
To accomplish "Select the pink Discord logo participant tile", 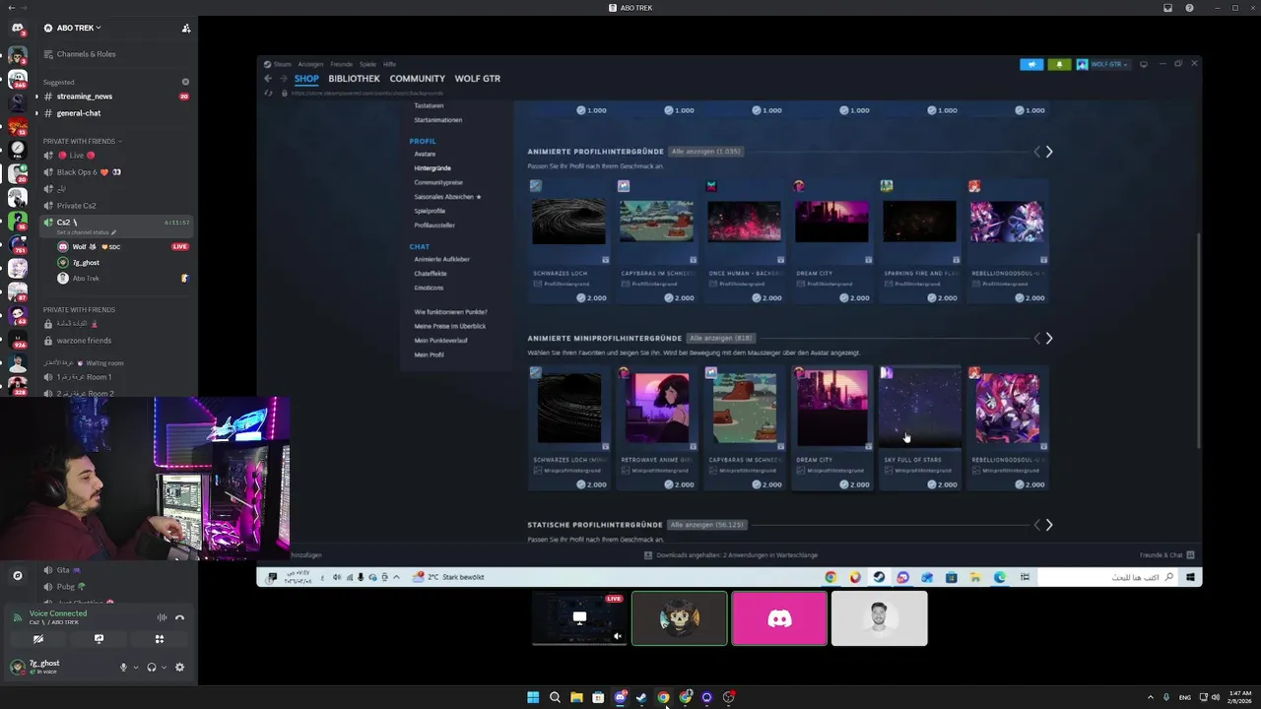I will click(779, 618).
